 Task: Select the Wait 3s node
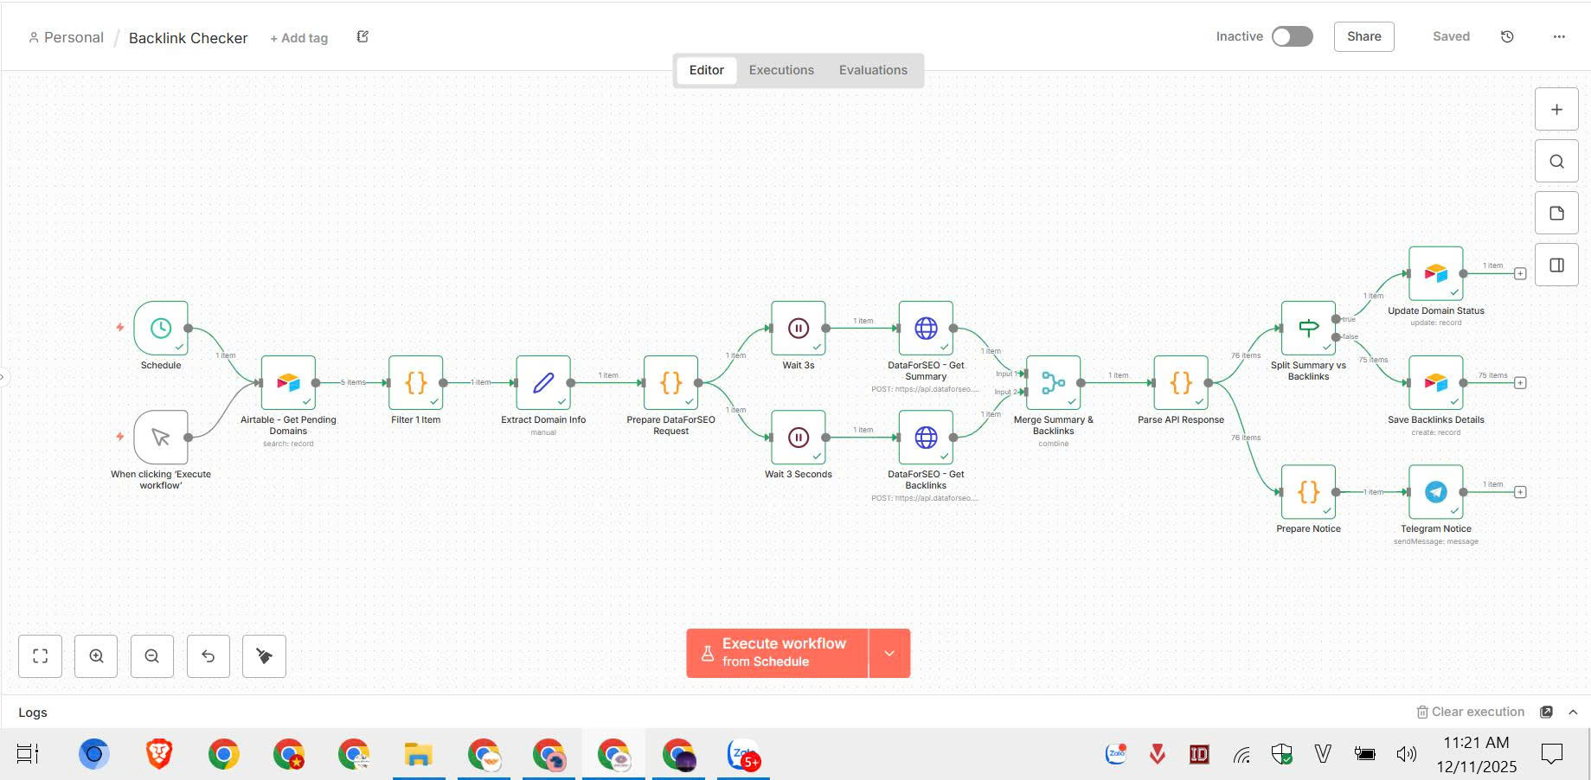799,328
